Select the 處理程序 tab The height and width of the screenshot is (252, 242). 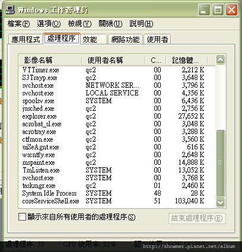tap(62, 39)
